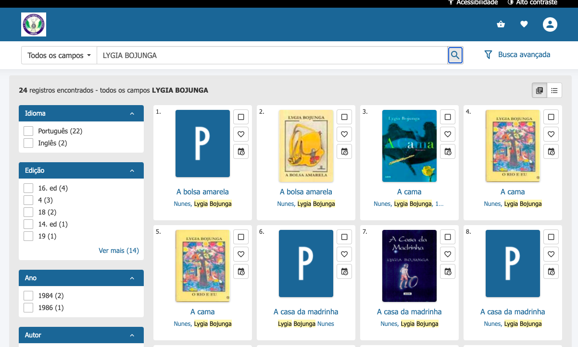
Task: Select result 2 A bolsa amarela checkbox
Action: coord(344,117)
